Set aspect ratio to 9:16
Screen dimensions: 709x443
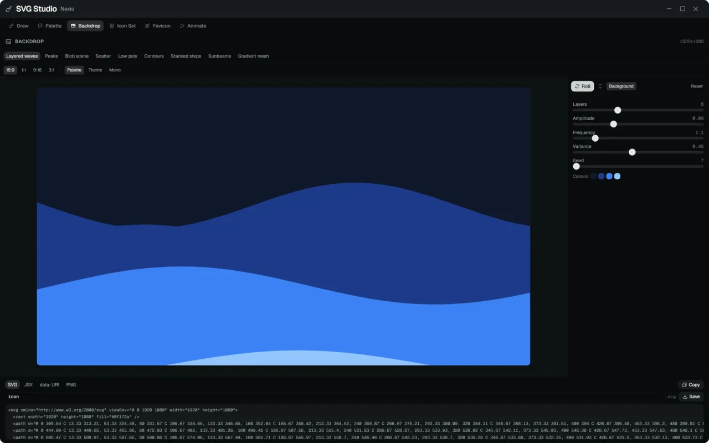click(37, 70)
